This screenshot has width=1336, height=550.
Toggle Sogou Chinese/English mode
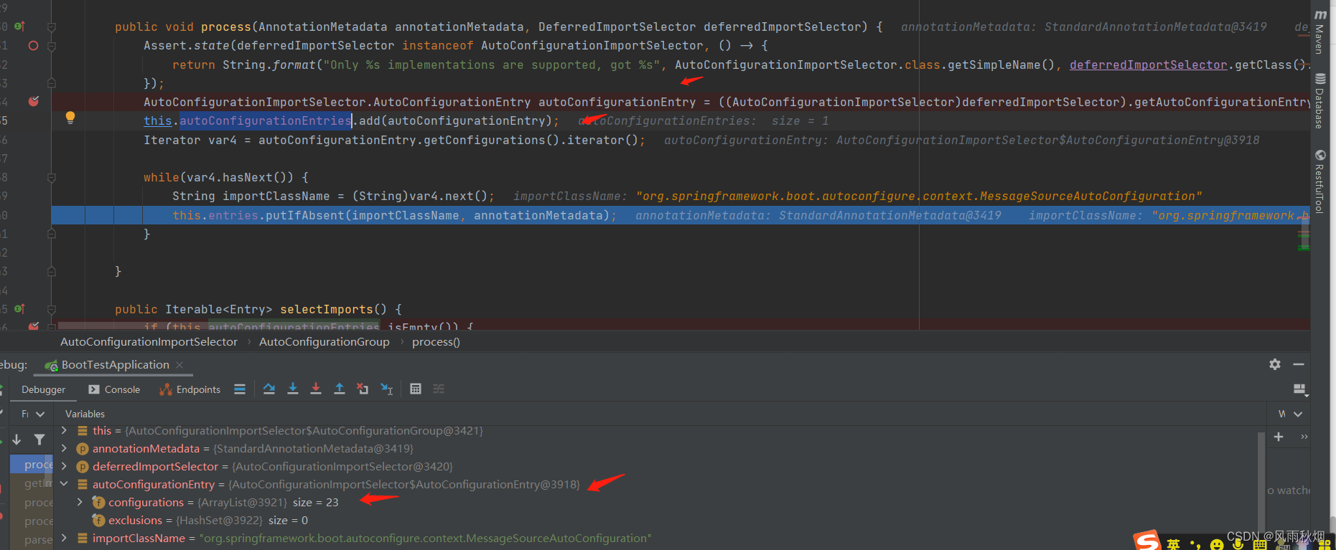(1173, 544)
